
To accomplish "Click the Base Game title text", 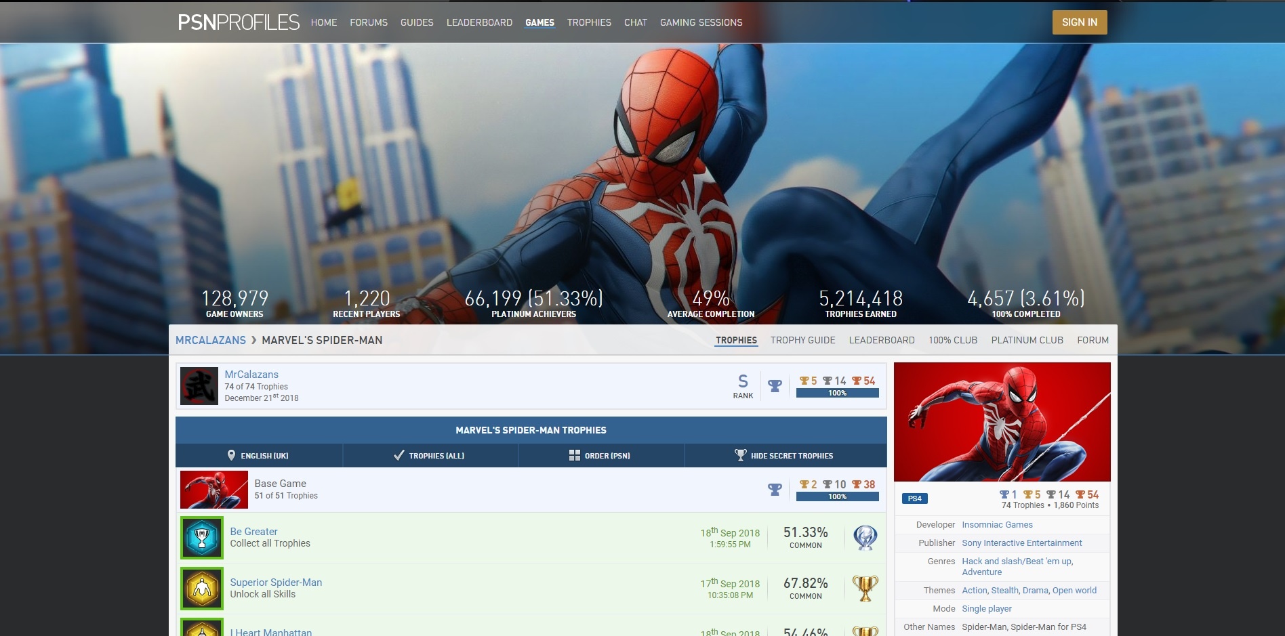I will click(280, 484).
